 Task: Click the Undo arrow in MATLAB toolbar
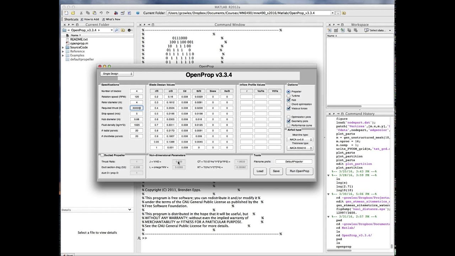click(x=101, y=13)
